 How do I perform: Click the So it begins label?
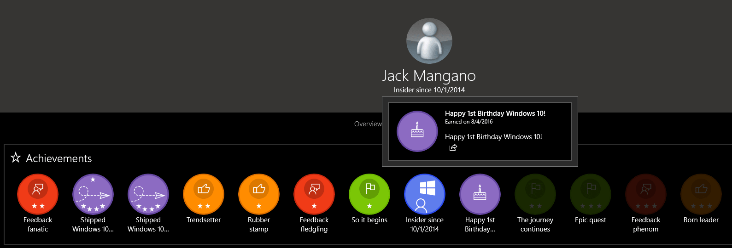point(369,220)
